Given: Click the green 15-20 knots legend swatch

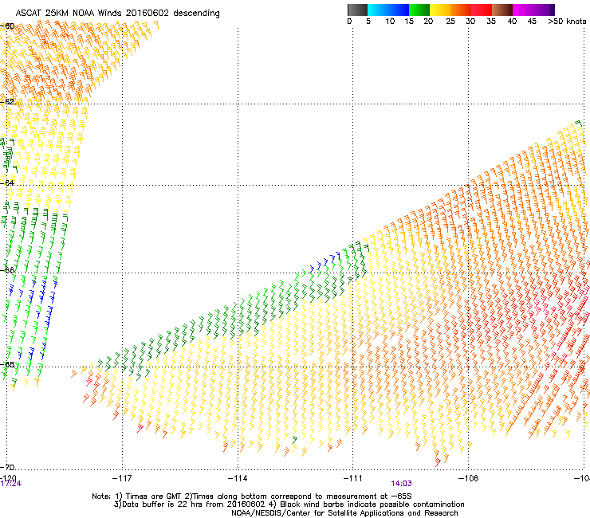Looking at the screenshot, I should [419, 10].
